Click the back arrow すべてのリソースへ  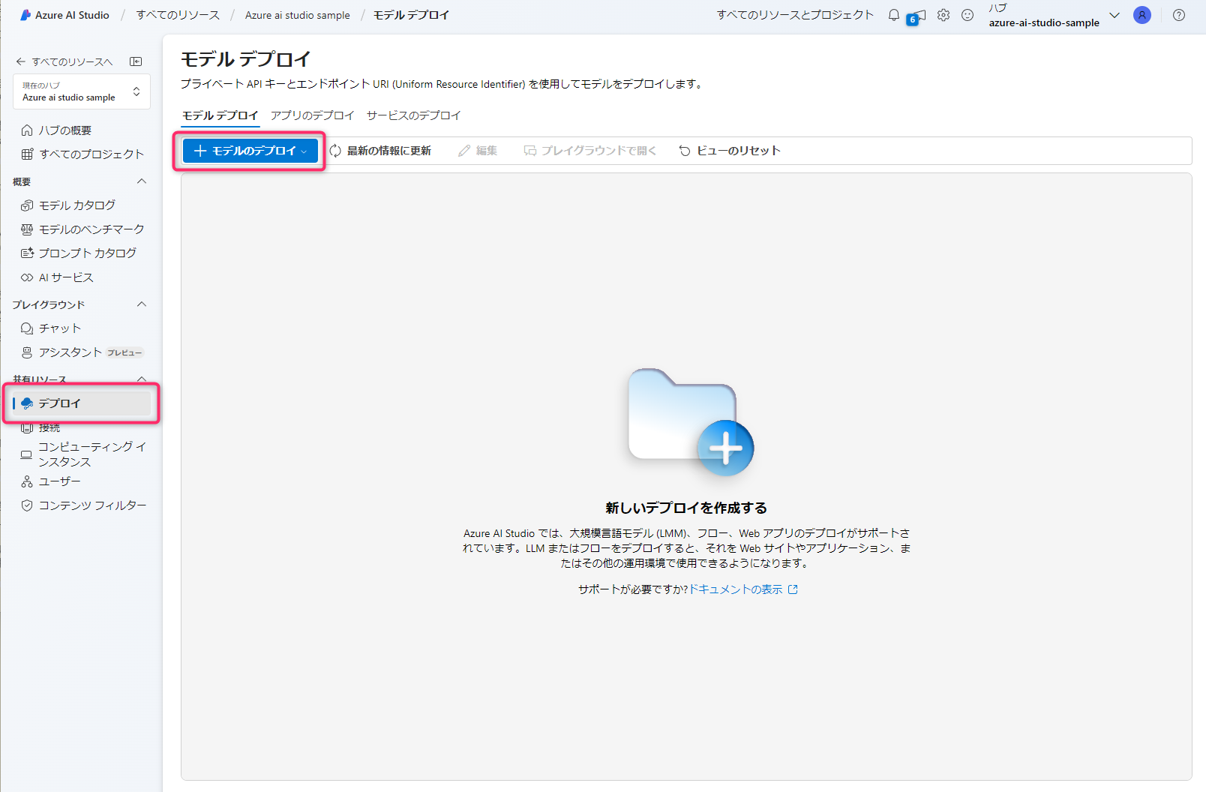(64, 61)
